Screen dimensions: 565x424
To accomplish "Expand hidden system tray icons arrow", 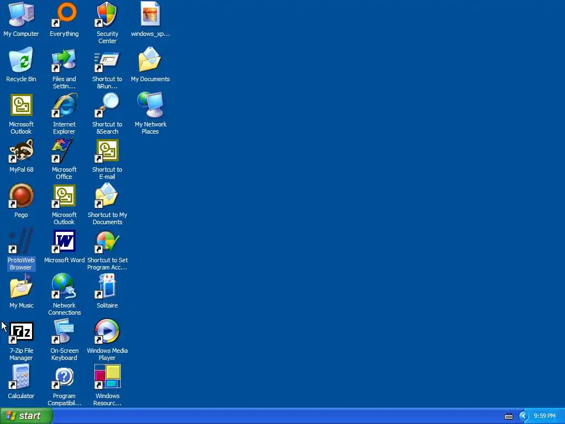I will 524,416.
